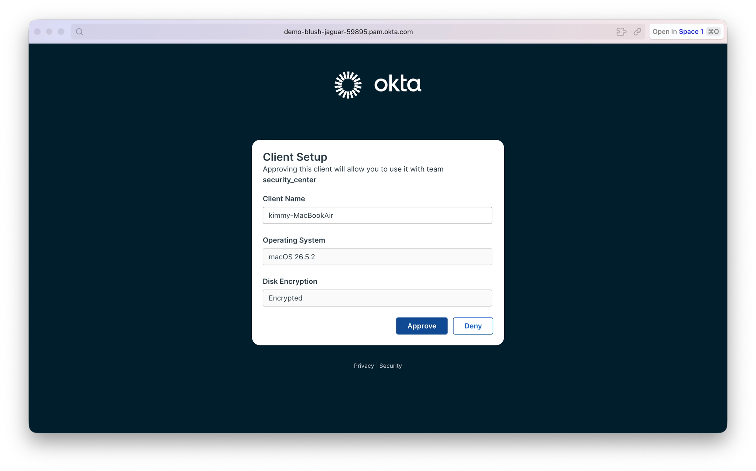Viewport: 756px width, 471px height.
Task: Click the search magnifier icon in address bar
Action: 79,32
